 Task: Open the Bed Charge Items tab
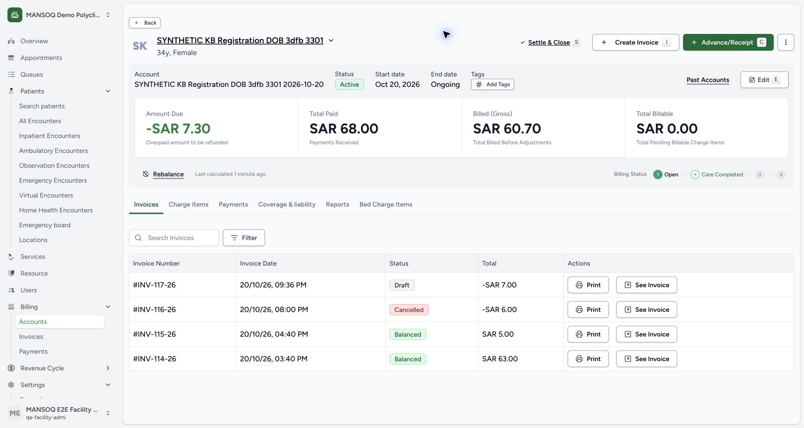(386, 204)
